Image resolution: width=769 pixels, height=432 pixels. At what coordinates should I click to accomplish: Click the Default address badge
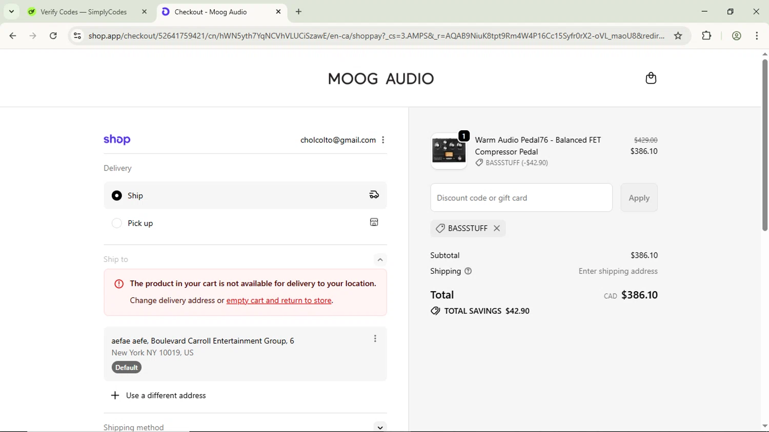pos(127,367)
